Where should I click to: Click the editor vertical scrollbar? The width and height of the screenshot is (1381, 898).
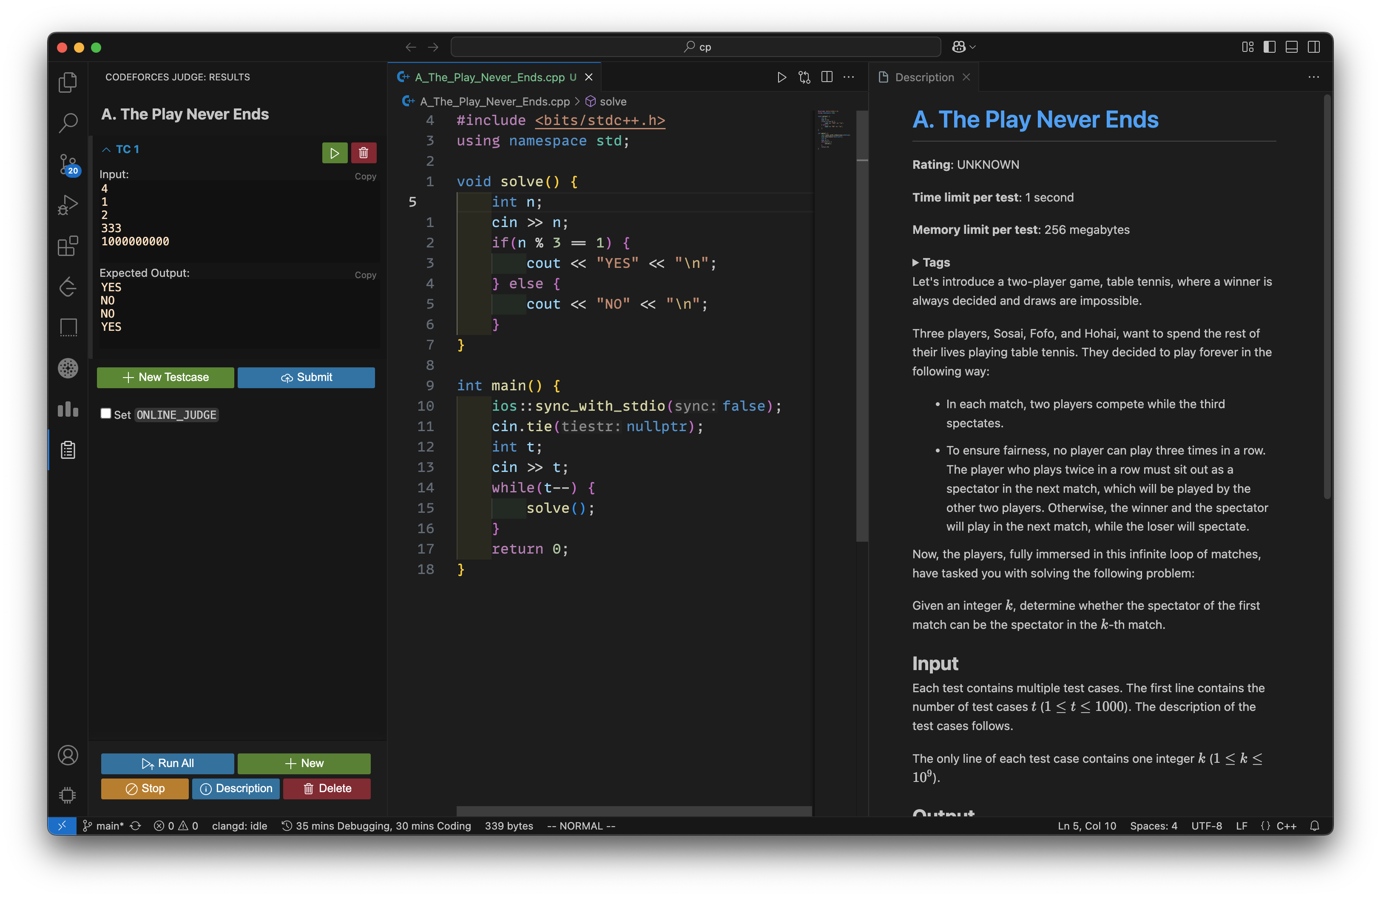tap(862, 325)
